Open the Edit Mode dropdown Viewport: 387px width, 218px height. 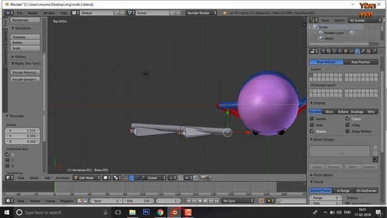pos(87,177)
